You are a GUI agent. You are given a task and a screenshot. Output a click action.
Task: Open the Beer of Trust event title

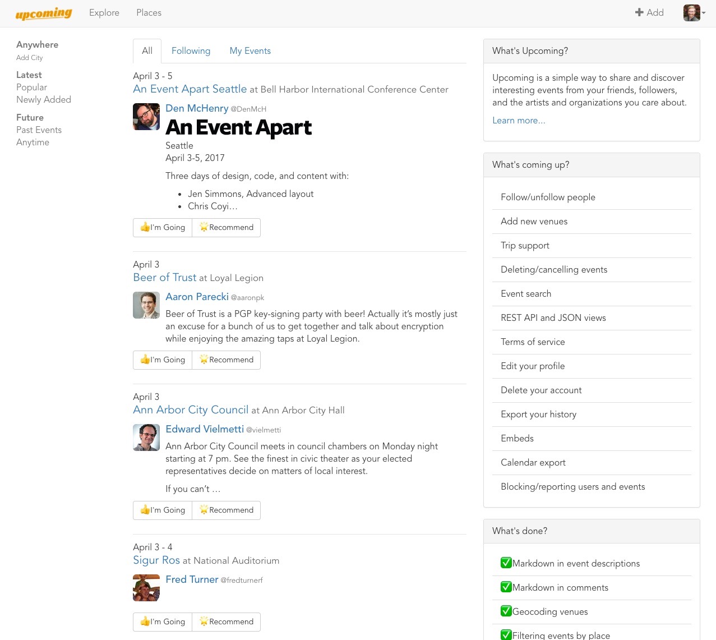pos(165,278)
